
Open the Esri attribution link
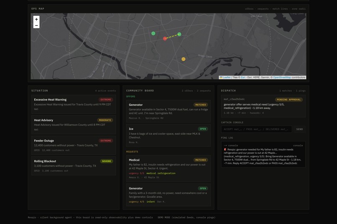[243, 78]
